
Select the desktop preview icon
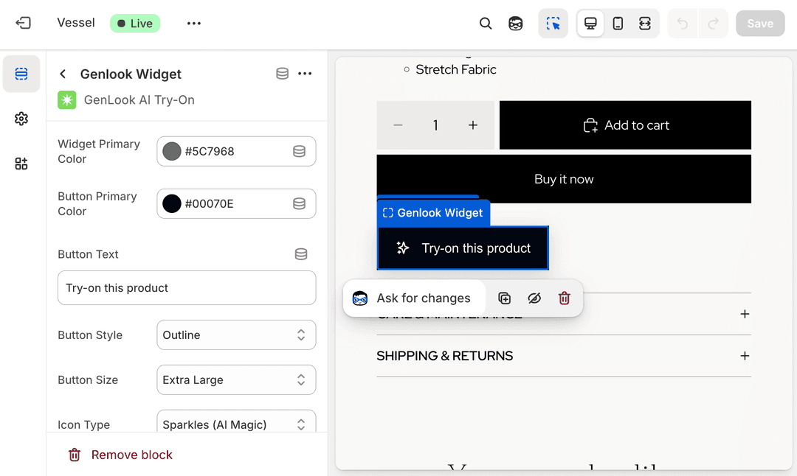pyautogui.click(x=590, y=23)
